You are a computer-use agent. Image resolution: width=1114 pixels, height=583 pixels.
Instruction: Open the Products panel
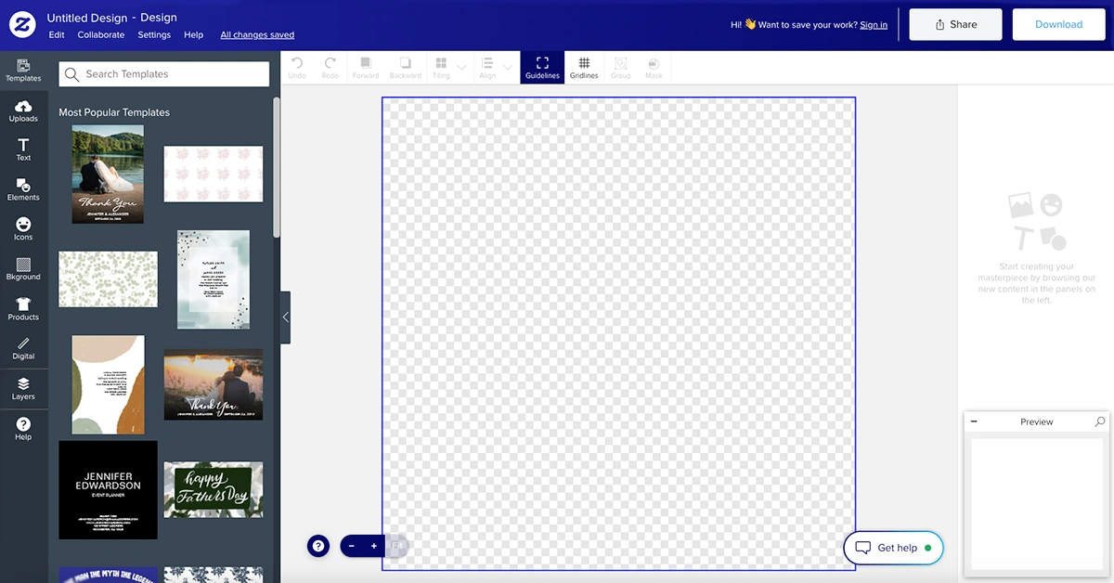[23, 309]
